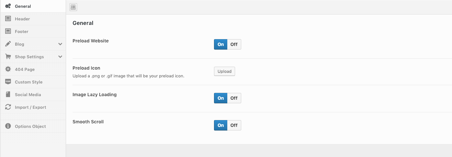Viewport: 452px width, 157px height.
Task: Click the Social Media document icon
Action: [8, 95]
